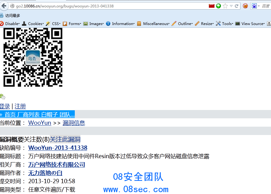Bookmark this page with the star icon
This screenshot has height=194, width=271.
pos(225,6)
